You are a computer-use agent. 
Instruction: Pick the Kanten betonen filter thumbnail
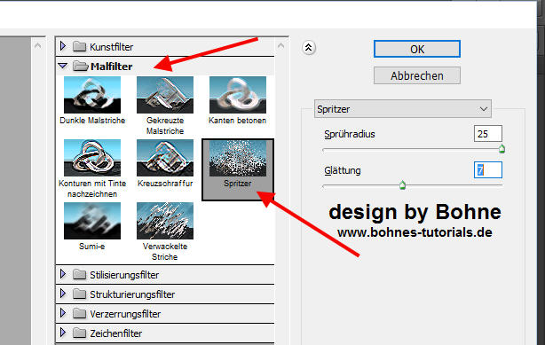point(238,95)
